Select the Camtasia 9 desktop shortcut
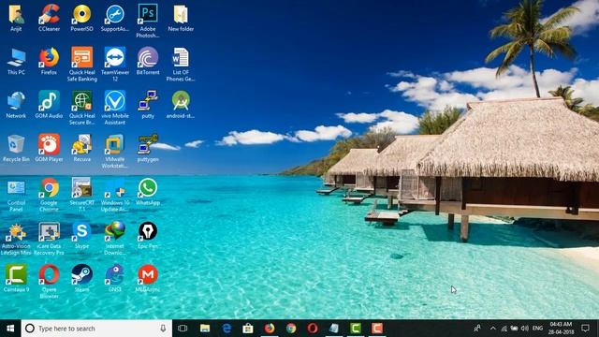This screenshot has height=337, width=599. (x=16, y=279)
